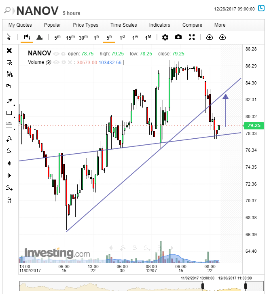The image size is (269, 294).
Task: Enter fullscreen chart mode
Action: point(191,37)
